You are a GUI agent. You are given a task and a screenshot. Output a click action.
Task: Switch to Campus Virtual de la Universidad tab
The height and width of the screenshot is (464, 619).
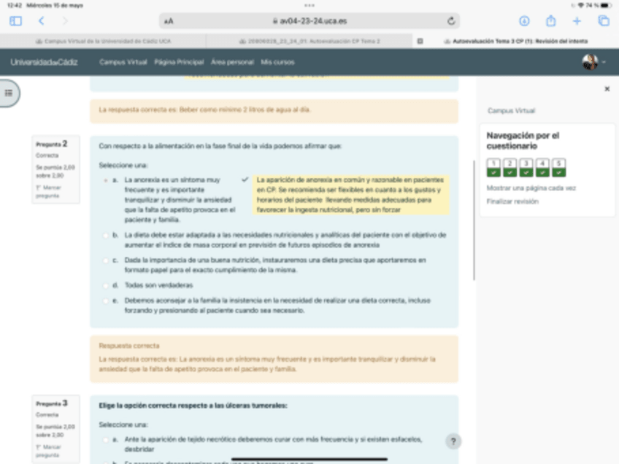pos(103,41)
